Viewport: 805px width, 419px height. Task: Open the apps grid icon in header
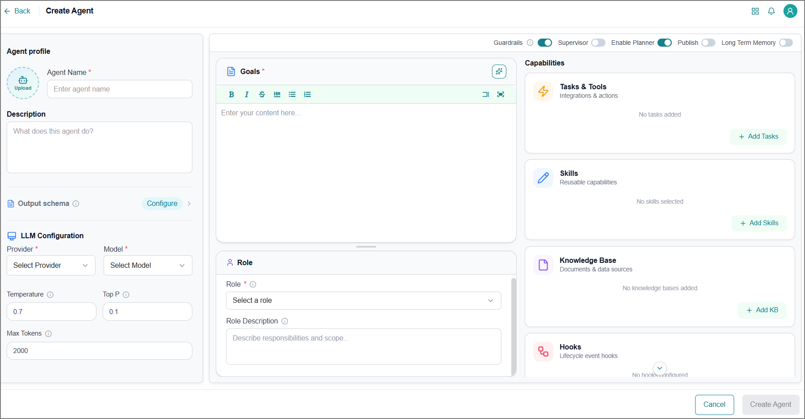click(755, 11)
